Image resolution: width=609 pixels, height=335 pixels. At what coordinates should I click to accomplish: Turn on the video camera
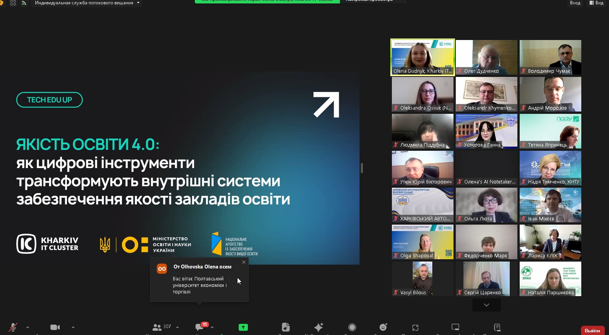coord(55,327)
